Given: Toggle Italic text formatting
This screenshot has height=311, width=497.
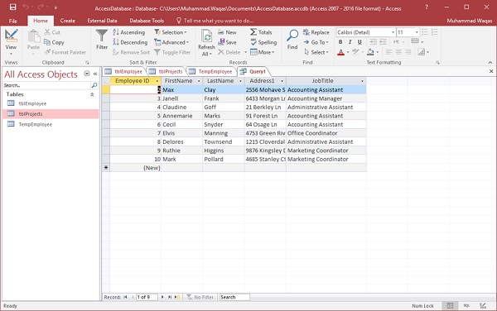Looking at the screenshot, I should (x=350, y=41).
